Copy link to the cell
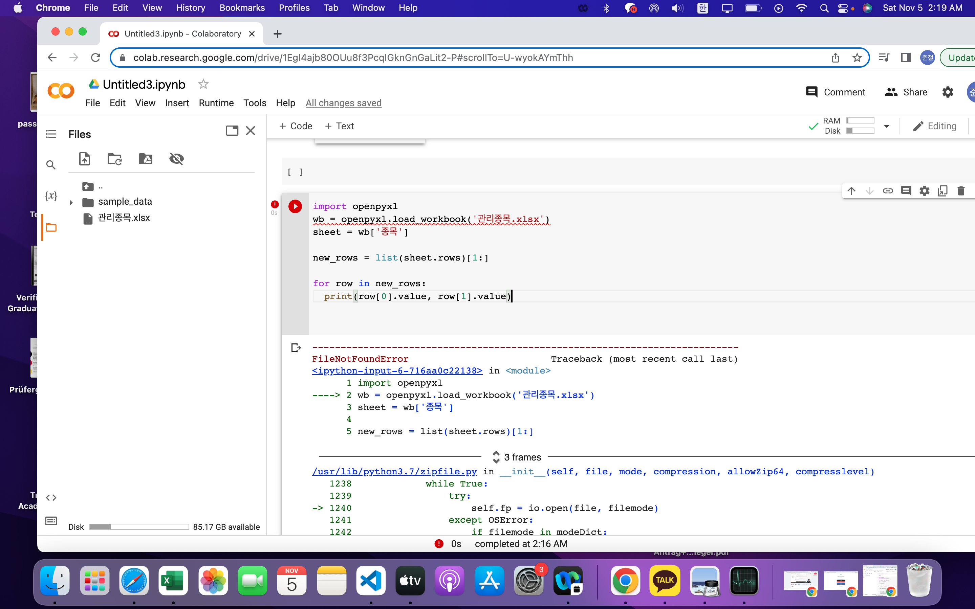975x609 pixels. point(888,191)
